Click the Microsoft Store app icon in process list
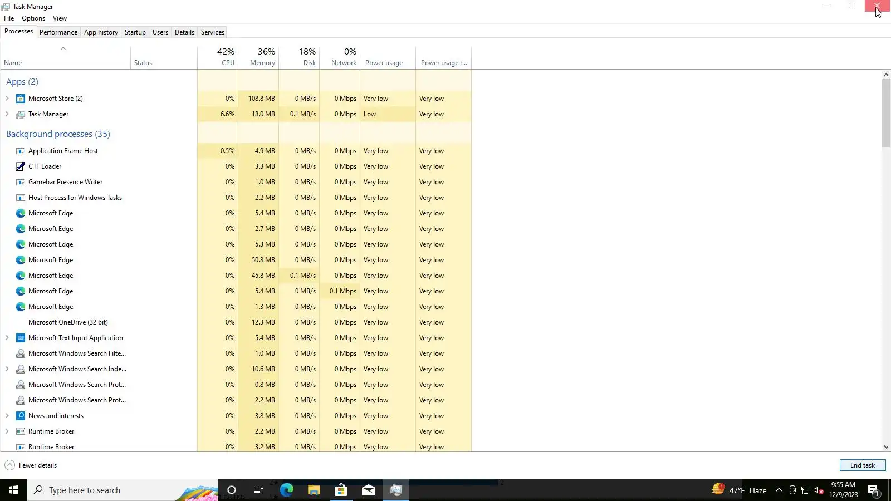The image size is (891, 501). tap(21, 99)
